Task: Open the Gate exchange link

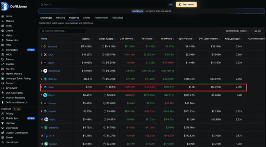Action: (x=51, y=87)
